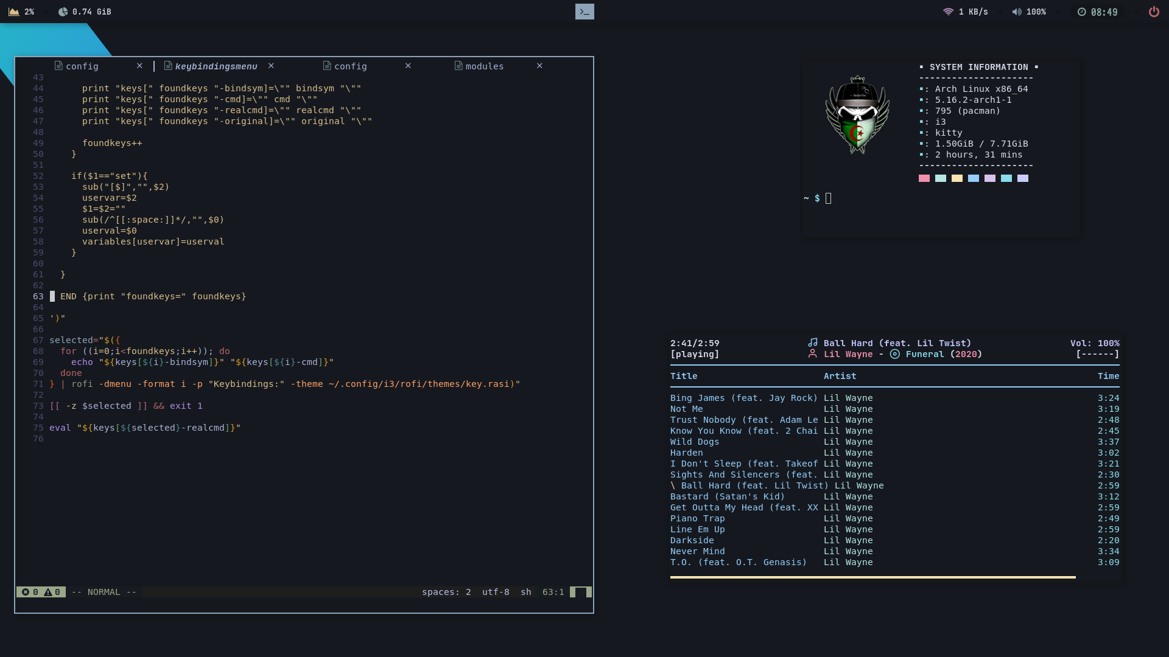Click line number 52 in the gutter
Screen dimensions: 1169x657
coord(38,176)
